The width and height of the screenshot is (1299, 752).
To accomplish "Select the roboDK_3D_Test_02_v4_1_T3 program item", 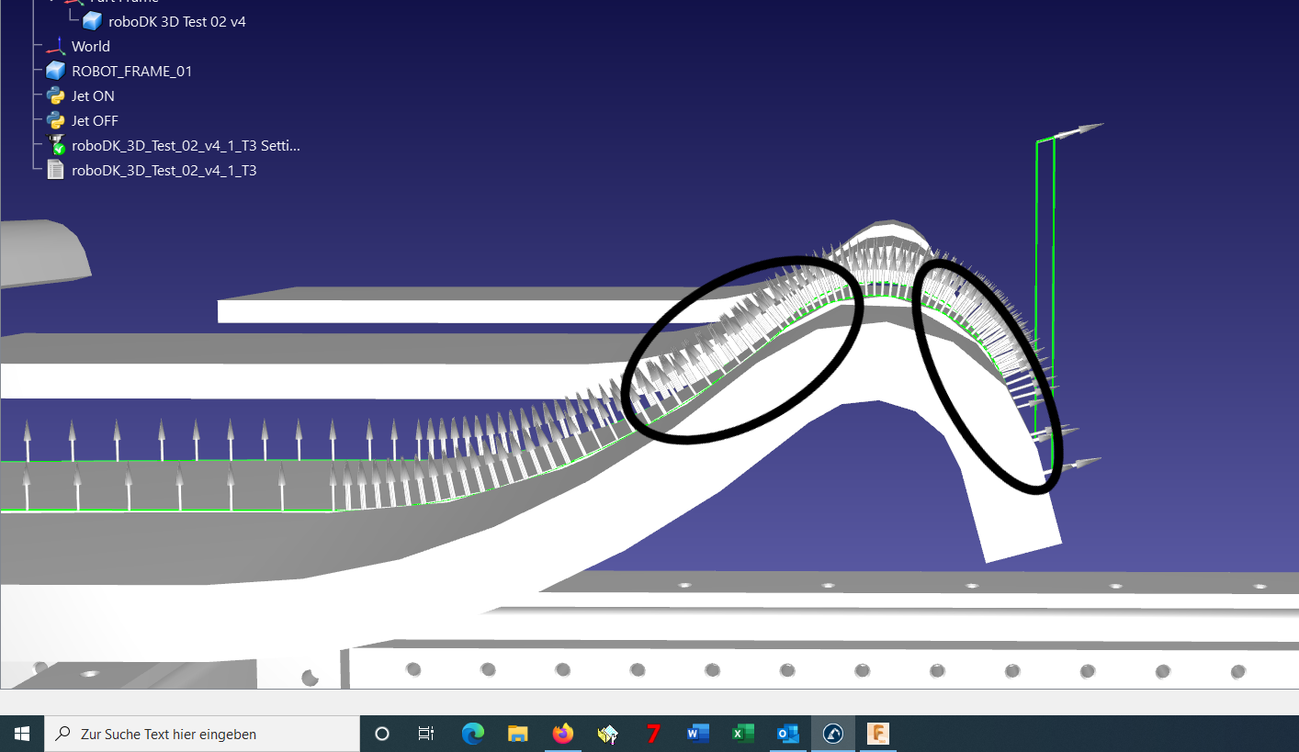I will point(164,170).
